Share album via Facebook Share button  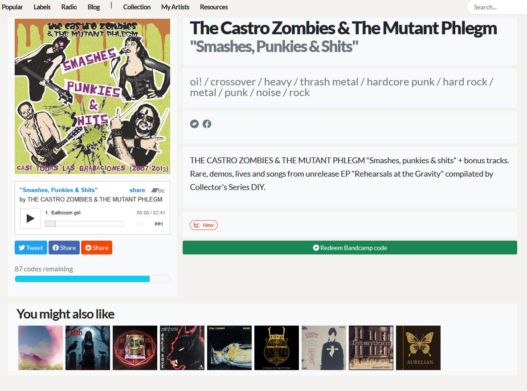point(64,248)
